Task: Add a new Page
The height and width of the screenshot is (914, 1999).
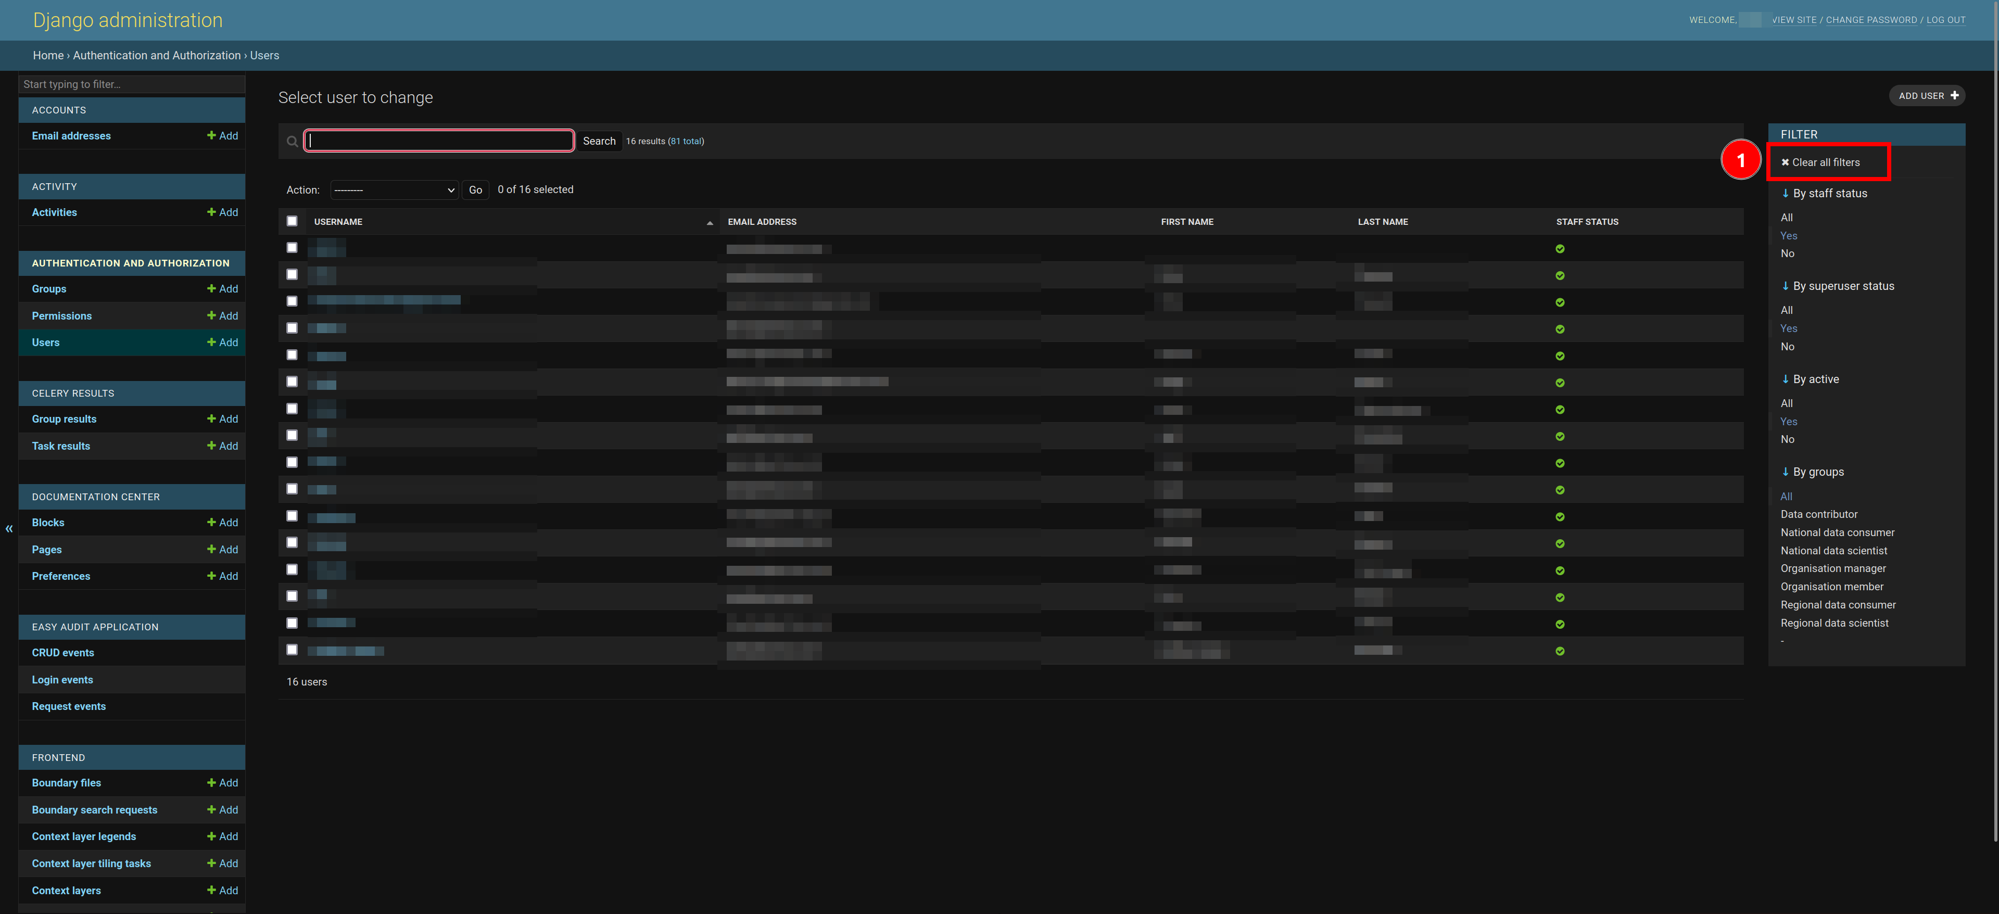Action: [223, 549]
